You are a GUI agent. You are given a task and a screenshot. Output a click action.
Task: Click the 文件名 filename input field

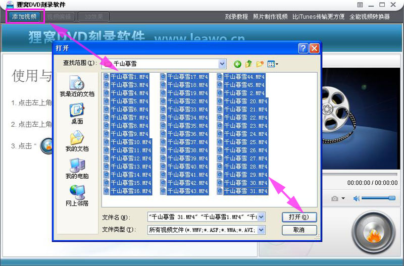click(203, 217)
